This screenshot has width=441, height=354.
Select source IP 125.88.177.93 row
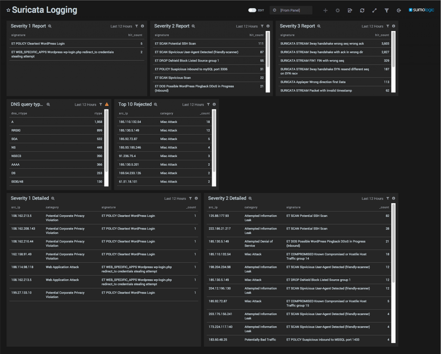tap(299, 218)
